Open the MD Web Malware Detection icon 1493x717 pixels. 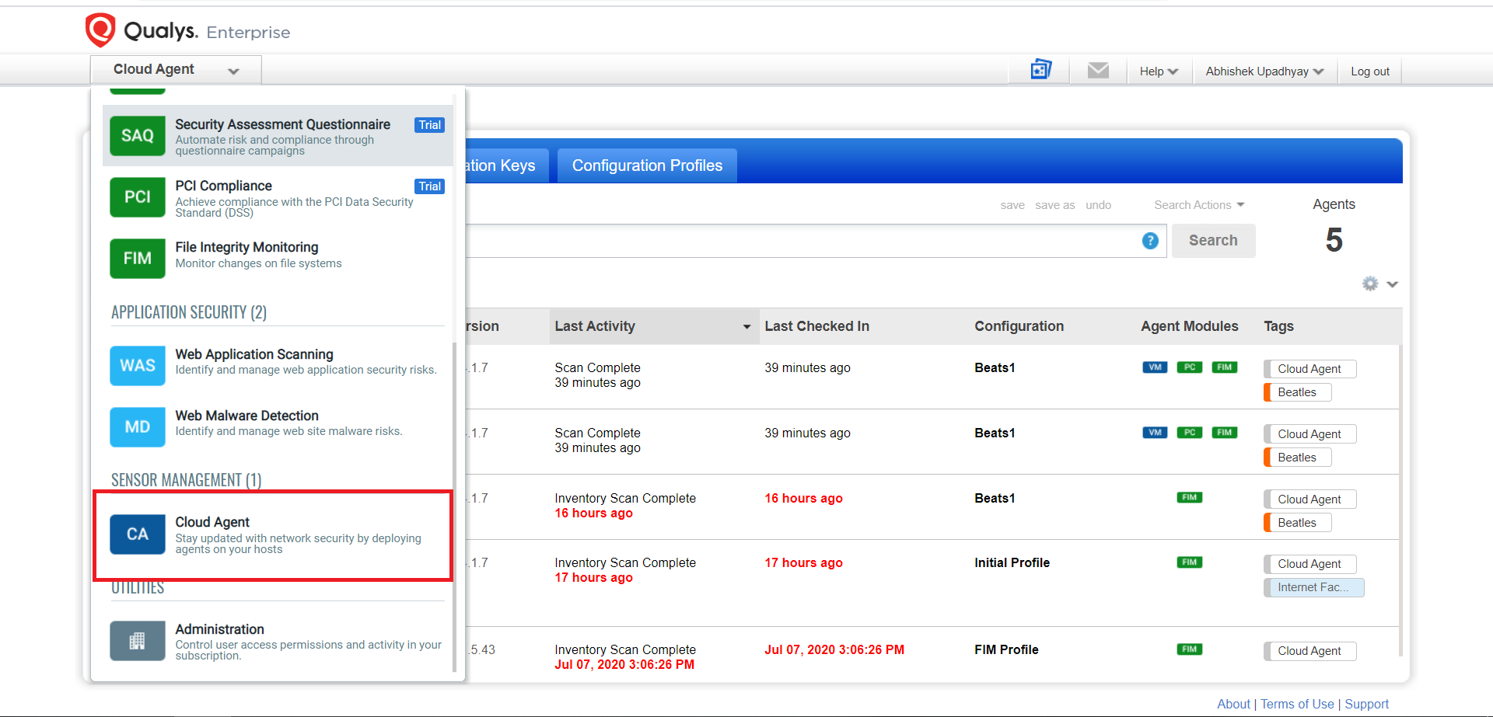pos(138,427)
